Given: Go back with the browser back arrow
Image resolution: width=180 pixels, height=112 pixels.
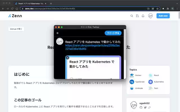Looking at the screenshot, I should 3,9.
